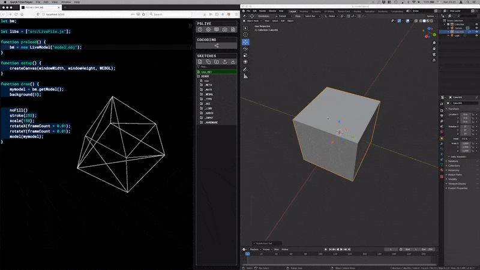This screenshot has width=480, height=270.
Task: Switch to wireframe viewport shading
Action: (x=421, y=21)
